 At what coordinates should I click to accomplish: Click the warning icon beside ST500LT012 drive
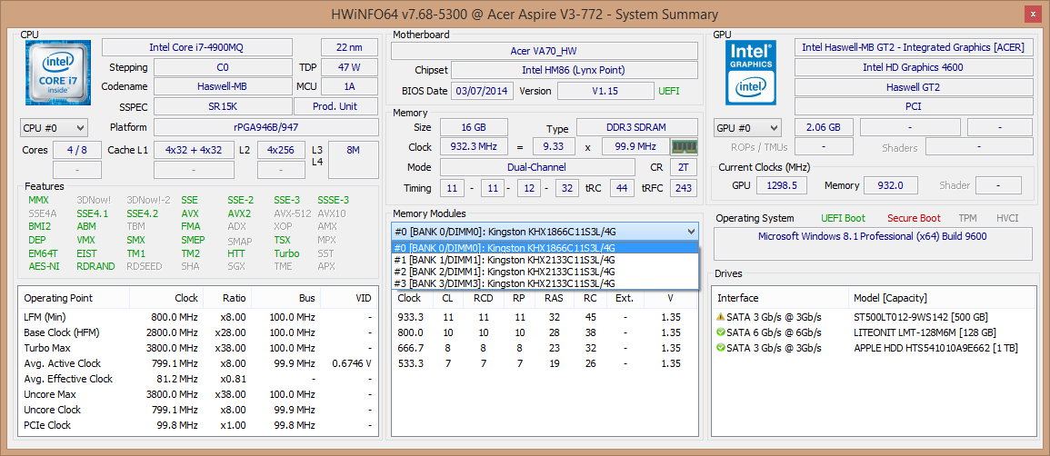[721, 317]
